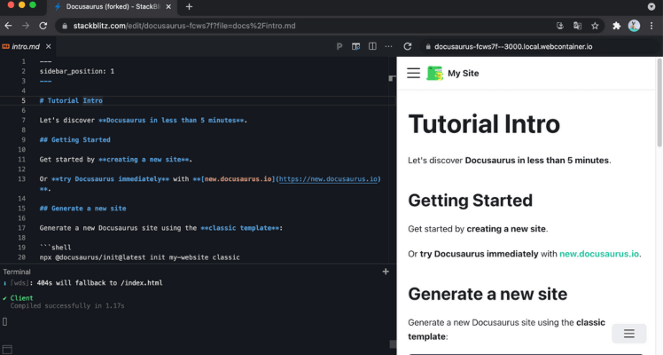Click the preview URL address field
The width and height of the screenshot is (663, 355).
(x=513, y=46)
